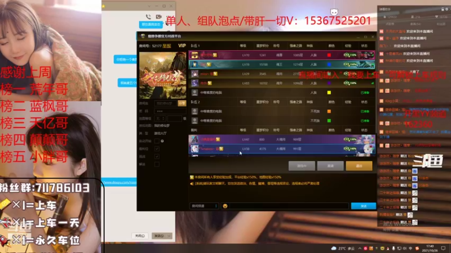Click the game map thumbnail image
The image size is (451, 253).
point(162,75)
